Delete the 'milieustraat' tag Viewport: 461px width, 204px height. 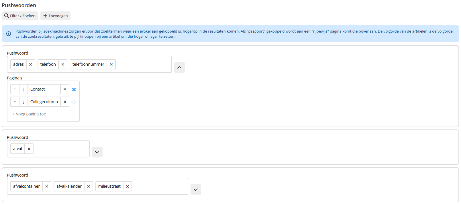[x=127, y=187]
